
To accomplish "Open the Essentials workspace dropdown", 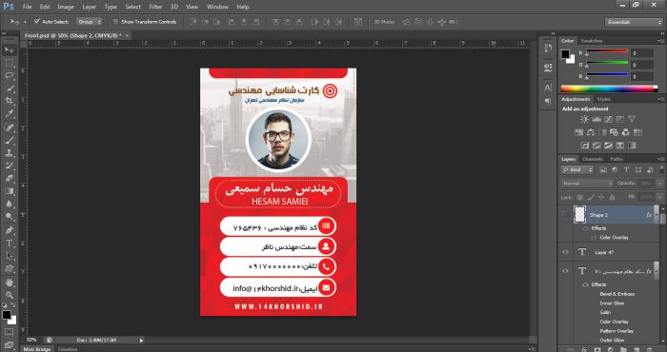I will (x=634, y=22).
